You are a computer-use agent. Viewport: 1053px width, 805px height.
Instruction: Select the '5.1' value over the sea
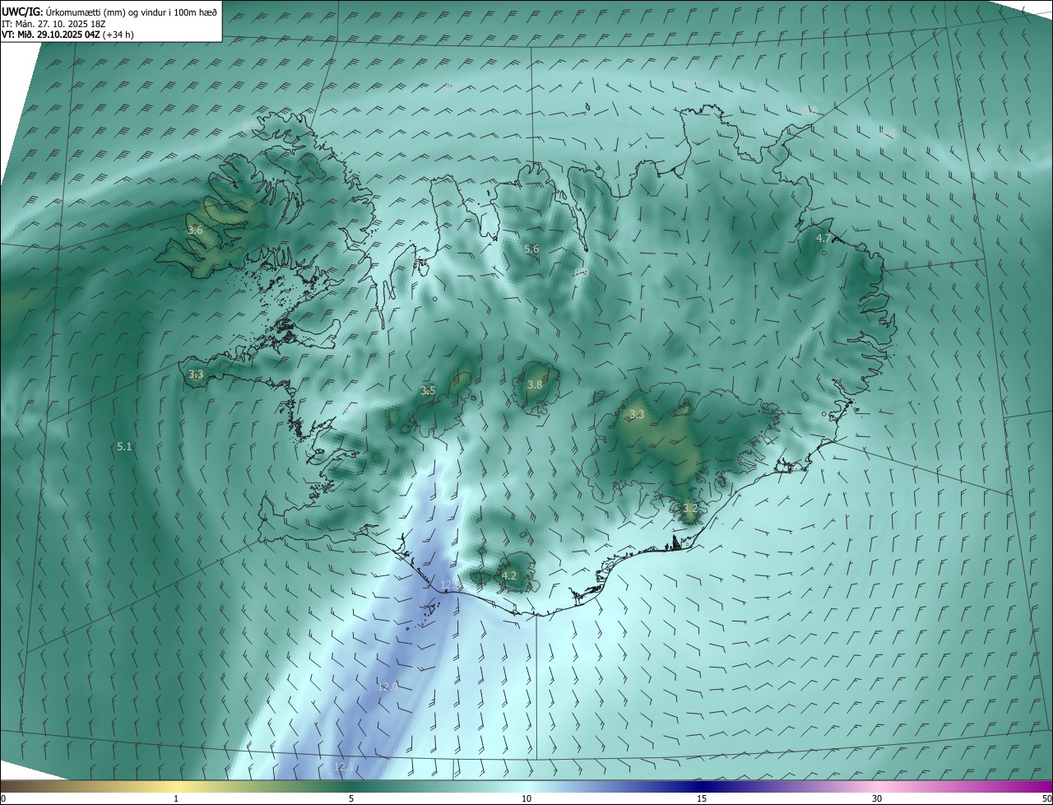point(124,446)
